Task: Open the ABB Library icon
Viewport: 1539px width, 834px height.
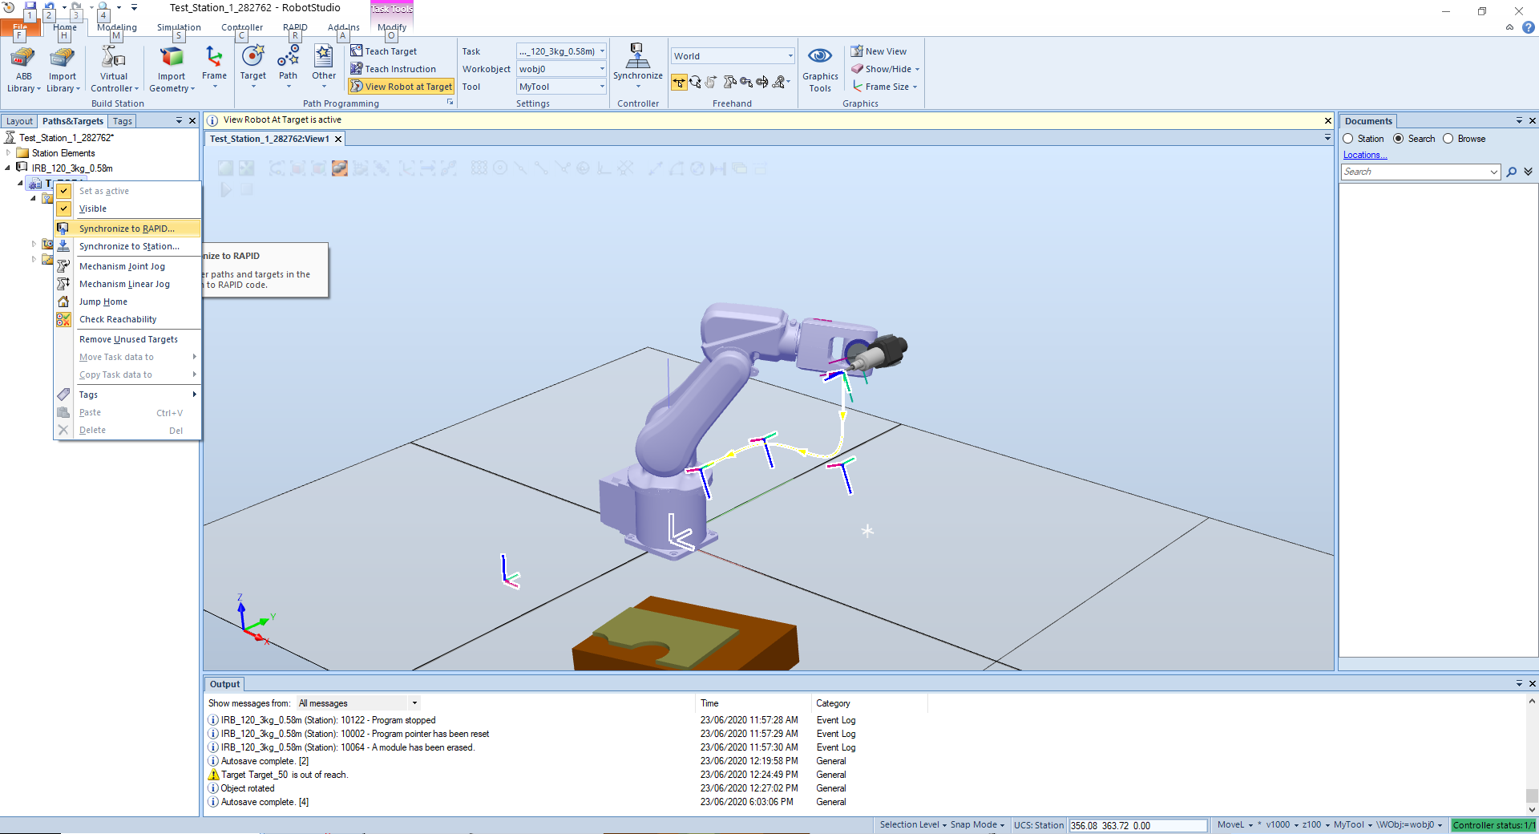Action: (x=23, y=60)
